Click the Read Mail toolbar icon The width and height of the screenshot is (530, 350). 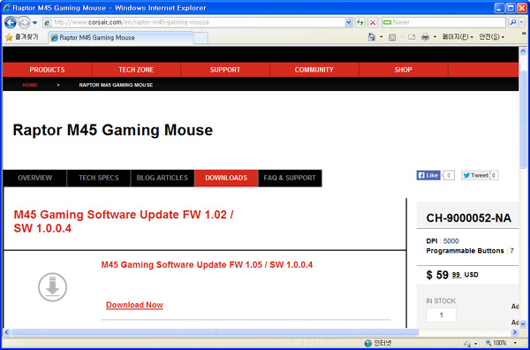[412, 37]
